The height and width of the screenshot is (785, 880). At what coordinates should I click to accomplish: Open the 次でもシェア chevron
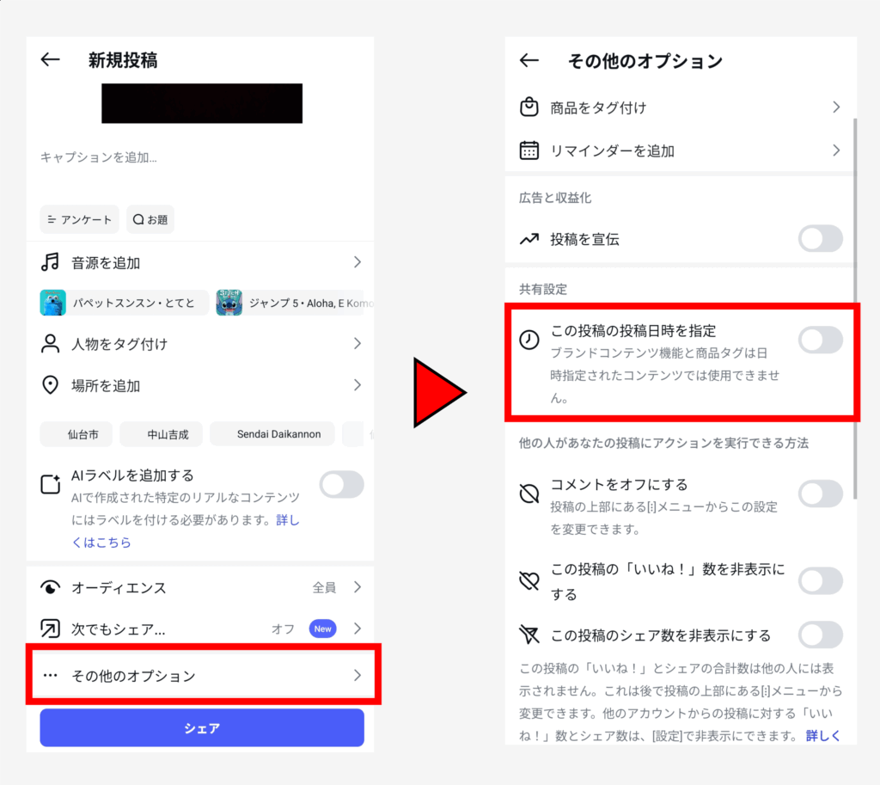click(x=357, y=629)
